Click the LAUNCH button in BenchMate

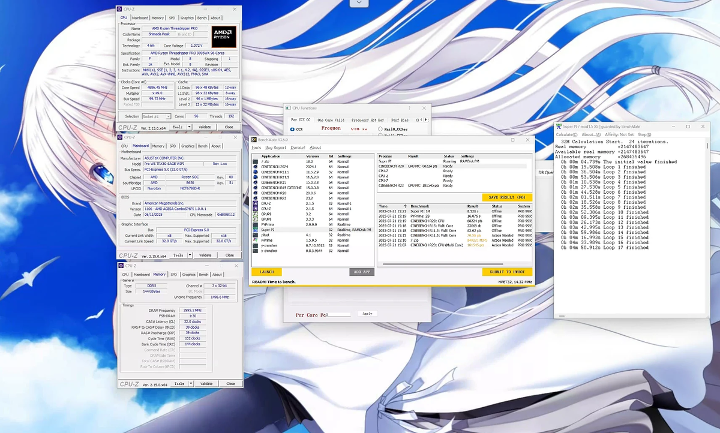[266, 272]
